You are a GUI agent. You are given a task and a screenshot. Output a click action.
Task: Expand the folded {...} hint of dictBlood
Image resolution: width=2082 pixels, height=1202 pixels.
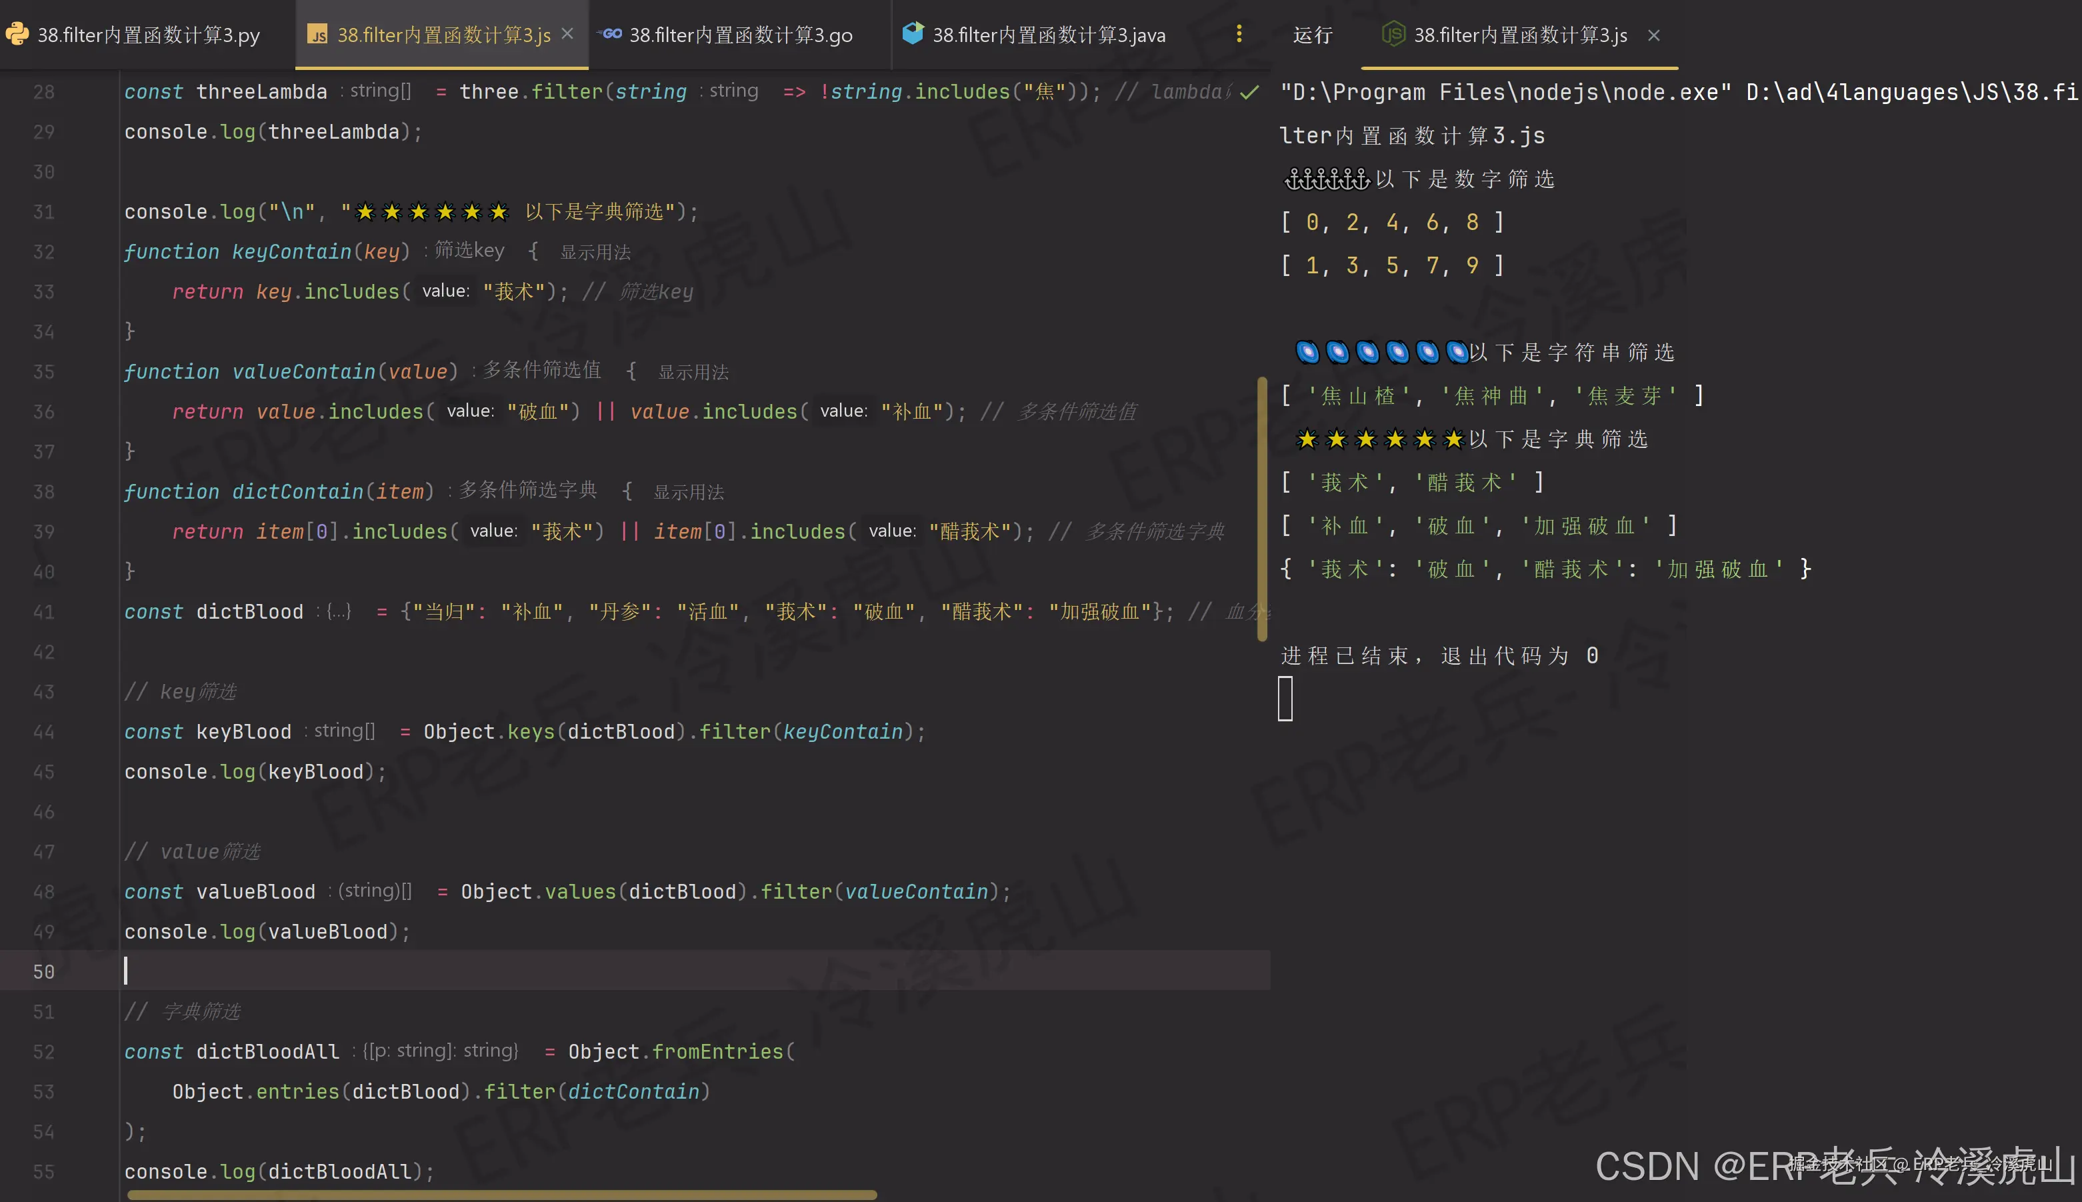tap(339, 612)
